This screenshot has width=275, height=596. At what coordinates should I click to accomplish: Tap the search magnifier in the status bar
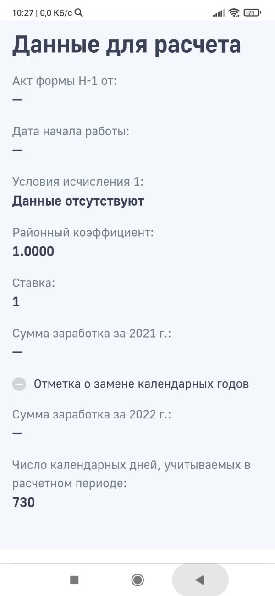coord(78,13)
